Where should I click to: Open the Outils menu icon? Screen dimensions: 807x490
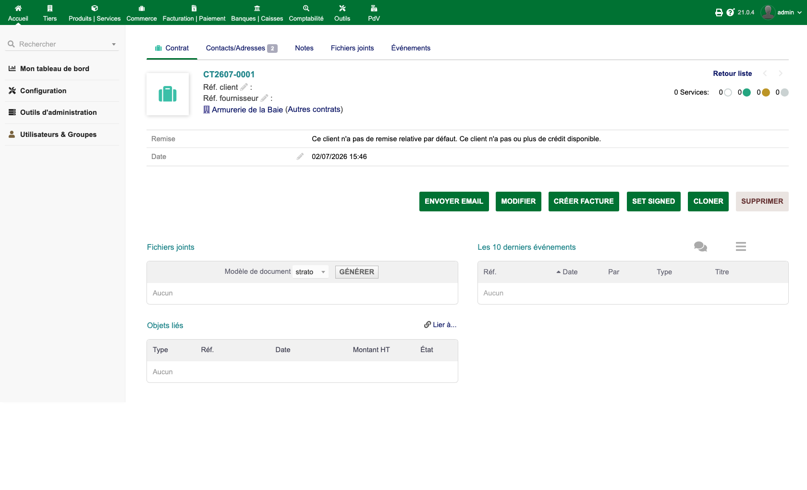click(342, 8)
